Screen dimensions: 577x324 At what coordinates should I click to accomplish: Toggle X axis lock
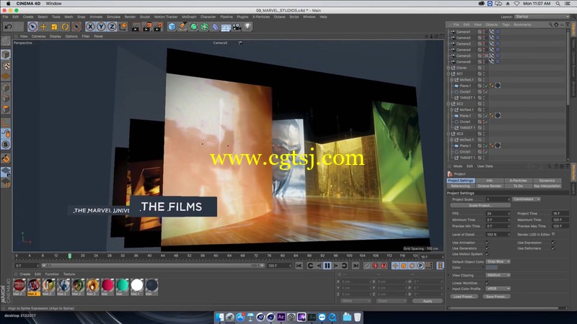[90, 27]
